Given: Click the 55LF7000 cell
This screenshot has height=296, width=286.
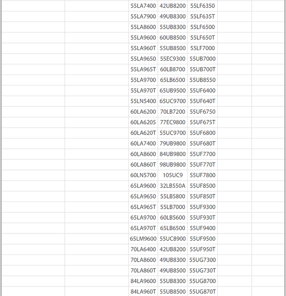Looking at the screenshot, I should coord(203,48).
